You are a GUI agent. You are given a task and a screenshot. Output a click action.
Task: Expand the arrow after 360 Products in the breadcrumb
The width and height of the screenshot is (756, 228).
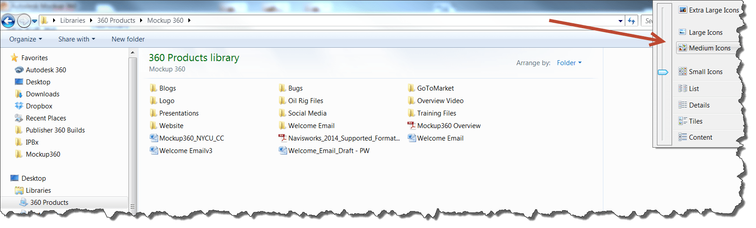pos(141,21)
